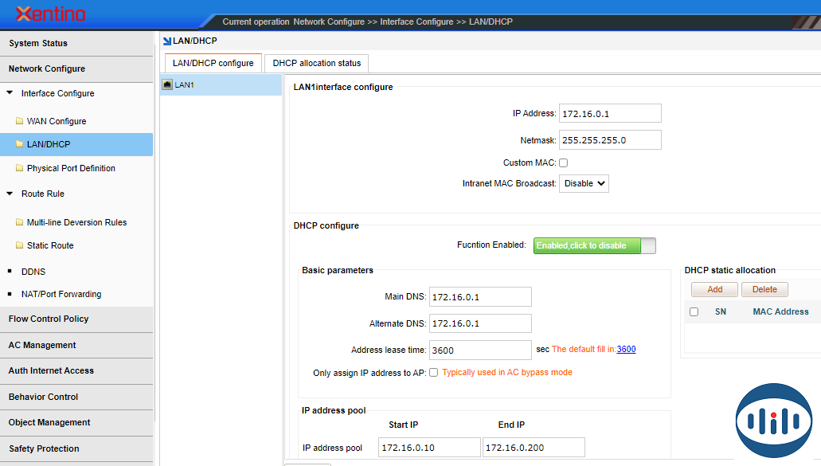Open the Intranet MAC Broadcast dropdown
The image size is (821, 466).
pos(584,183)
